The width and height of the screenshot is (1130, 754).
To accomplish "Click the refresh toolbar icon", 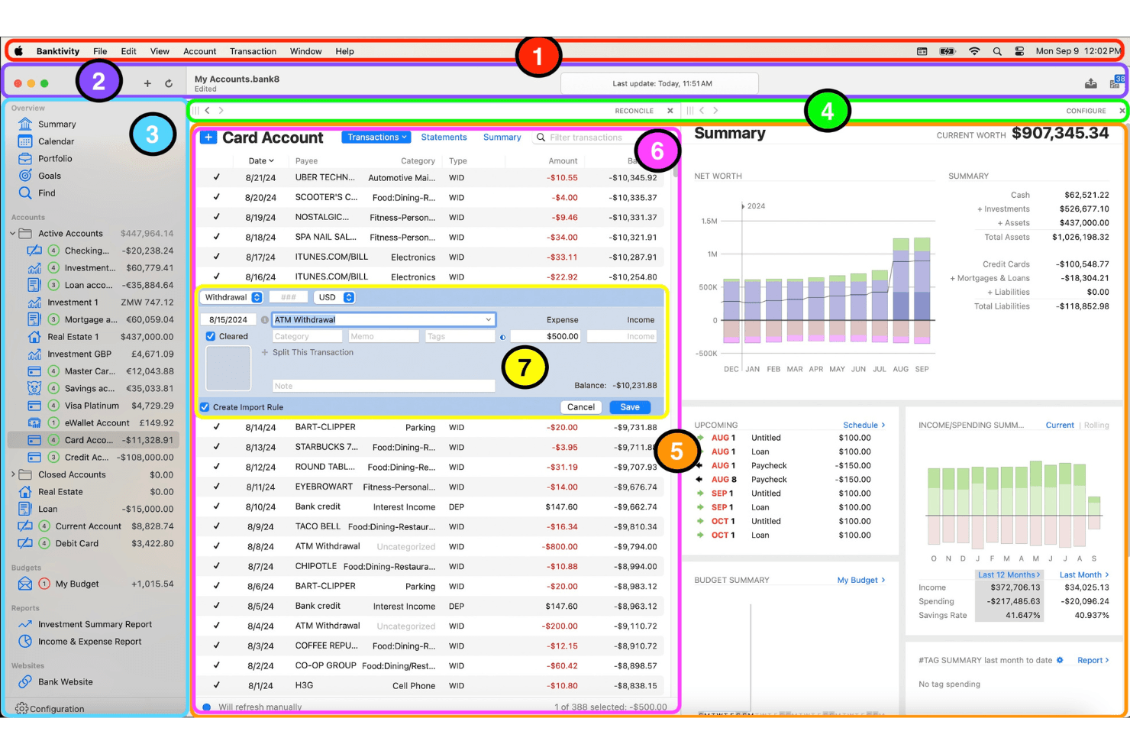I will tap(169, 83).
